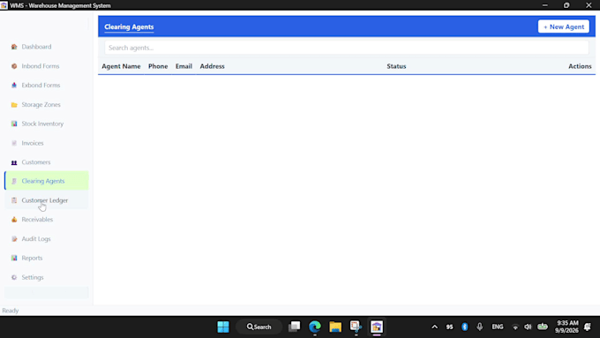
Task: Click the ENG language indicator
Action: [x=498, y=327]
